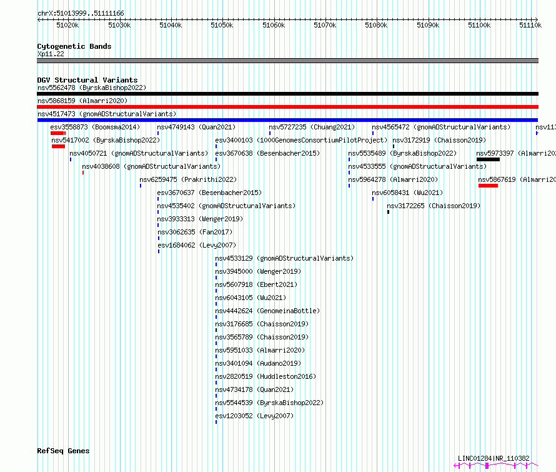Viewport: 556px width, 472px height.
Task: Click the nsv5868159 (Almarri2020) variant label
Action: pyautogui.click(x=82, y=101)
